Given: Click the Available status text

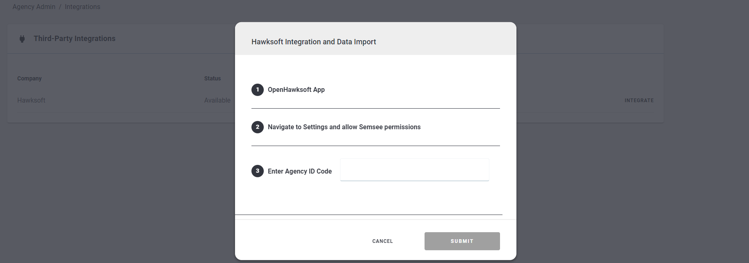Looking at the screenshot, I should [217, 100].
